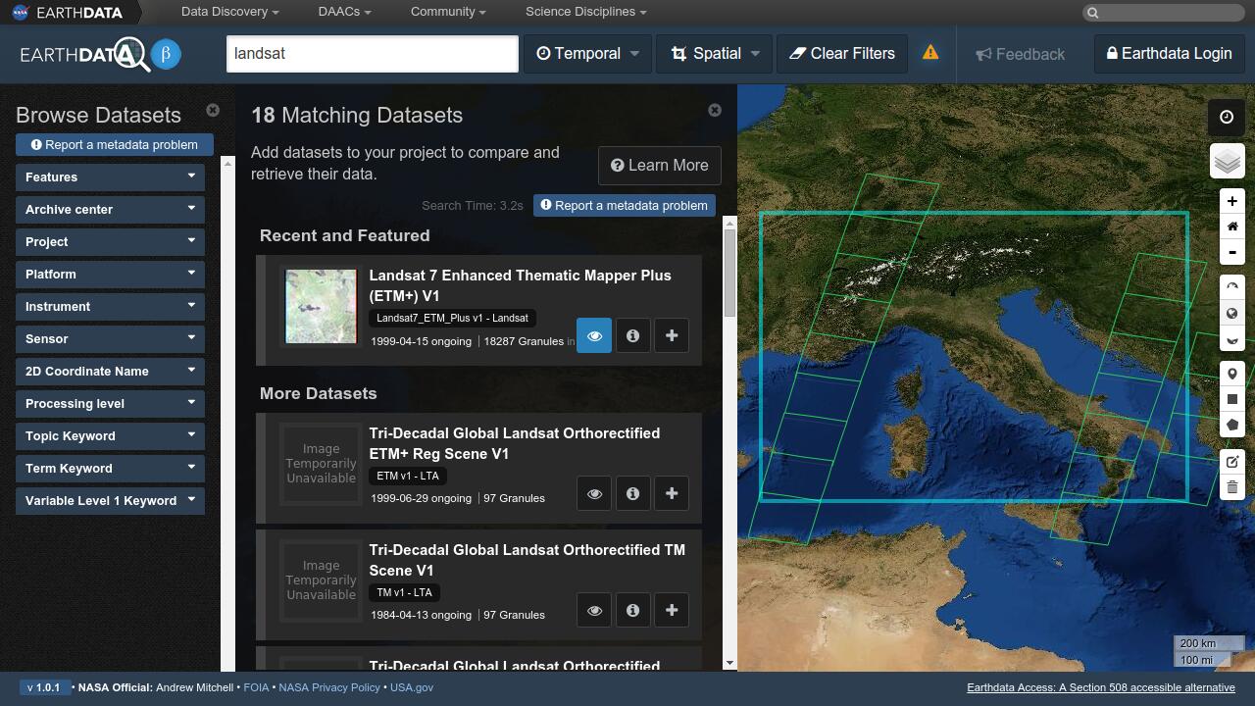Click the search magnifier in the top bar

coord(1093,13)
